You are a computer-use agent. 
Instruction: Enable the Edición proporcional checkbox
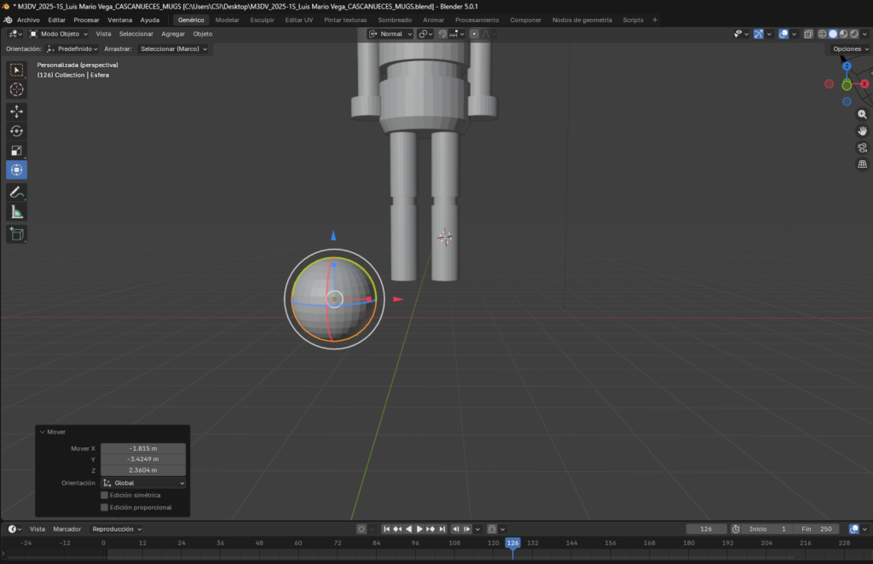[x=105, y=507]
